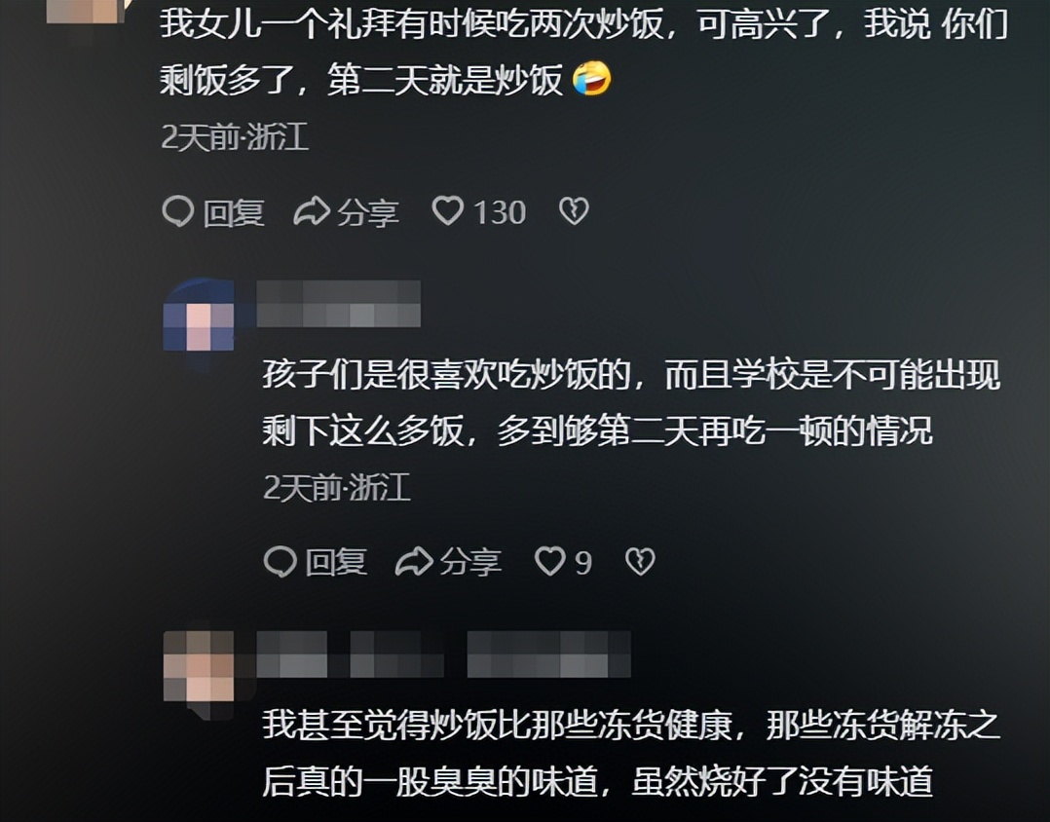Tap the rightmost blurred username on the bottom comment

coord(549,654)
